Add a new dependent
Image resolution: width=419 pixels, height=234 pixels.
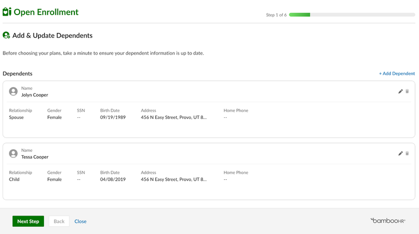397,74
